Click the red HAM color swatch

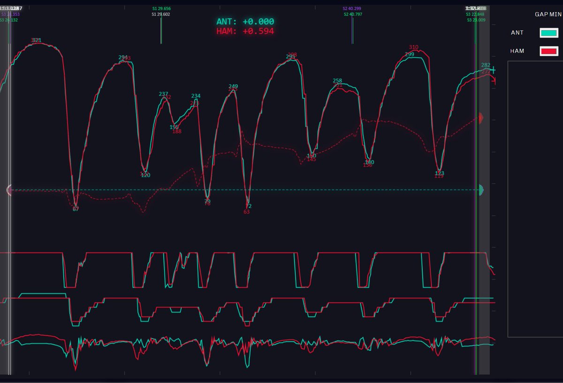(548, 51)
